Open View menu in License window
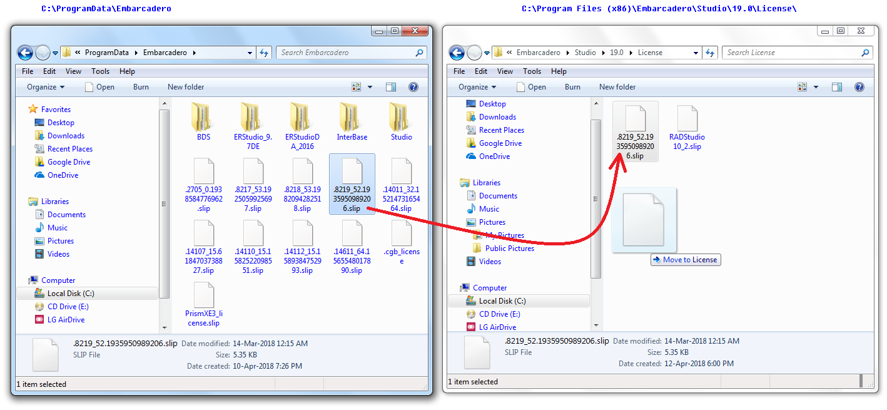887x410 pixels. point(505,71)
